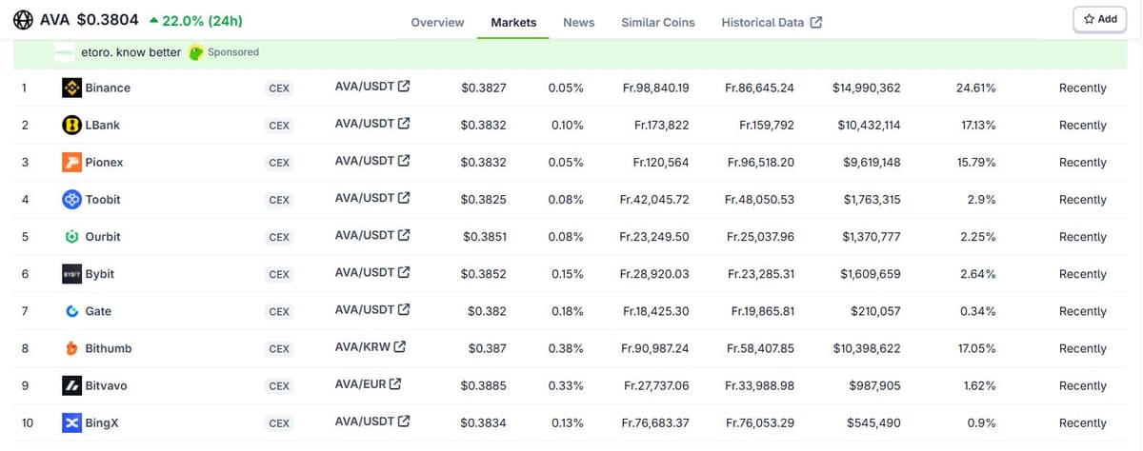Screen dimensions: 1143x451
Task: Click the Gate exchange logo
Action: (x=71, y=311)
